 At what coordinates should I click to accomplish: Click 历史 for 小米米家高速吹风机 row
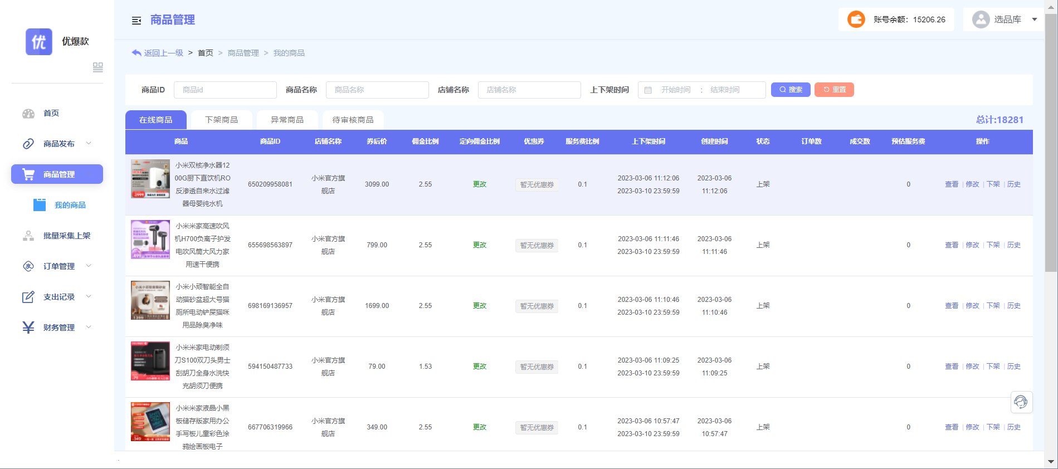point(1014,245)
